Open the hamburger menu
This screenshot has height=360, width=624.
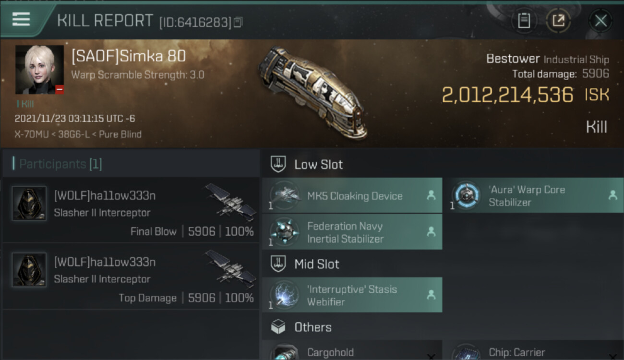21,19
